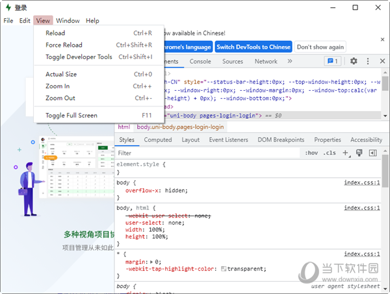Choose Reload from the View menu

click(99, 33)
